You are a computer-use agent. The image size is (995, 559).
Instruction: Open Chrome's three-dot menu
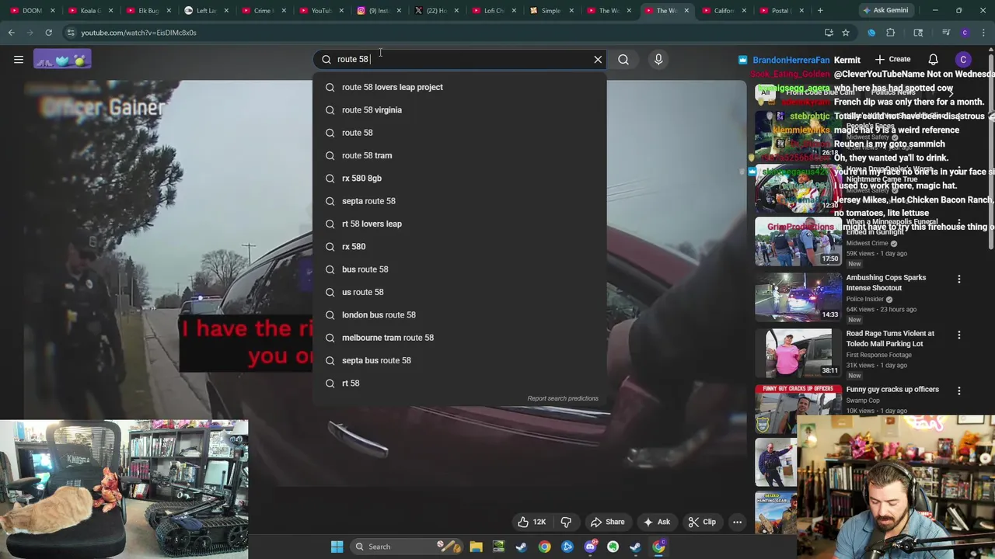tap(984, 33)
